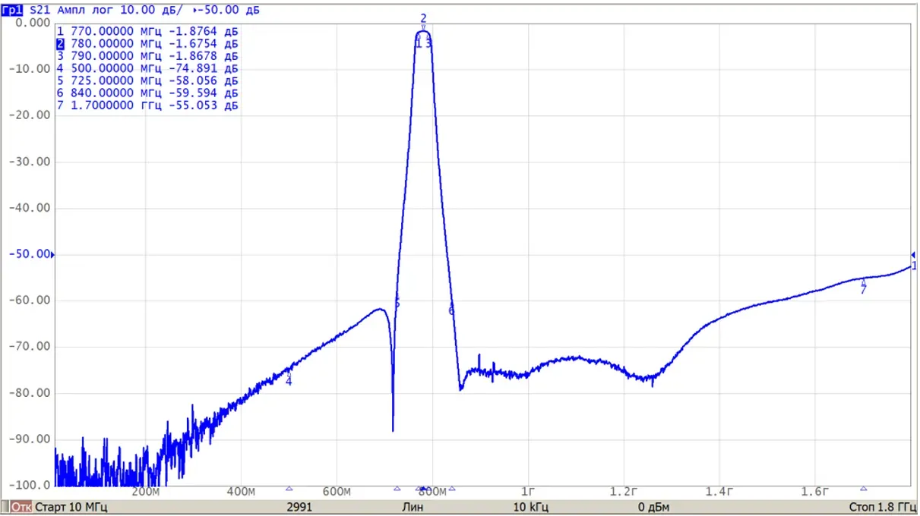Click the S21 measurement parameter label

click(x=41, y=11)
